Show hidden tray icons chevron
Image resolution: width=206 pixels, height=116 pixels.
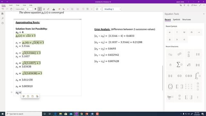pos(181,114)
